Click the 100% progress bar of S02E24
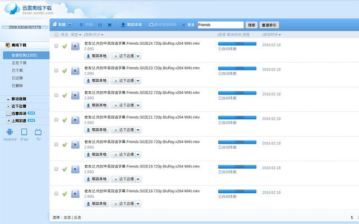Image resolution: width=359 pixels, height=224 pixels. tap(237, 44)
